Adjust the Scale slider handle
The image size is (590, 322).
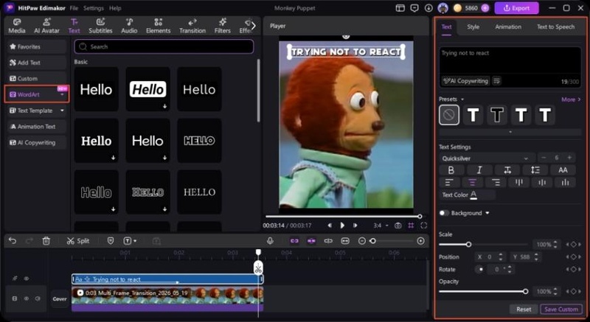point(468,245)
